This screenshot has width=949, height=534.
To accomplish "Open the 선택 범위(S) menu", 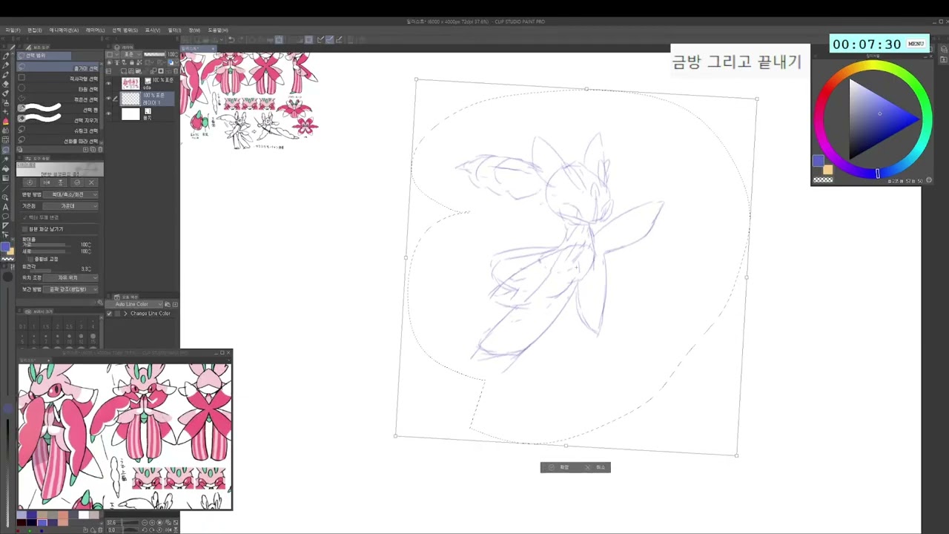I will click(125, 30).
